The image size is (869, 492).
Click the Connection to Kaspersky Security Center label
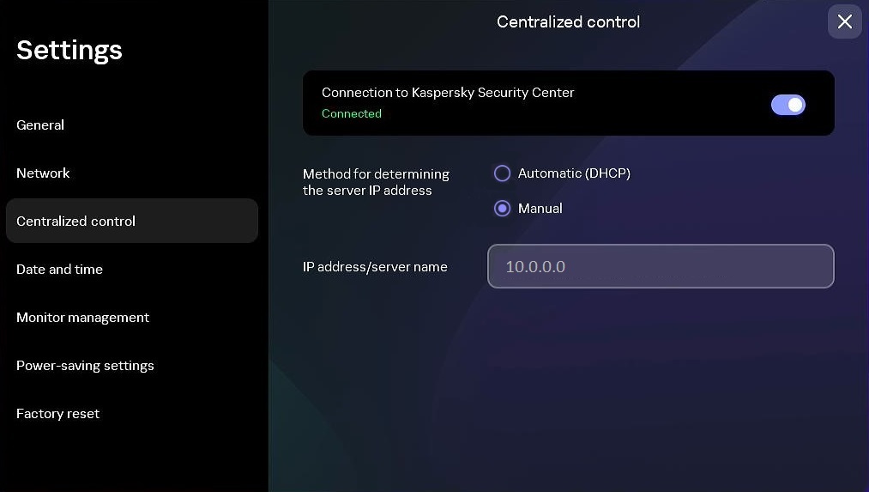[448, 93]
